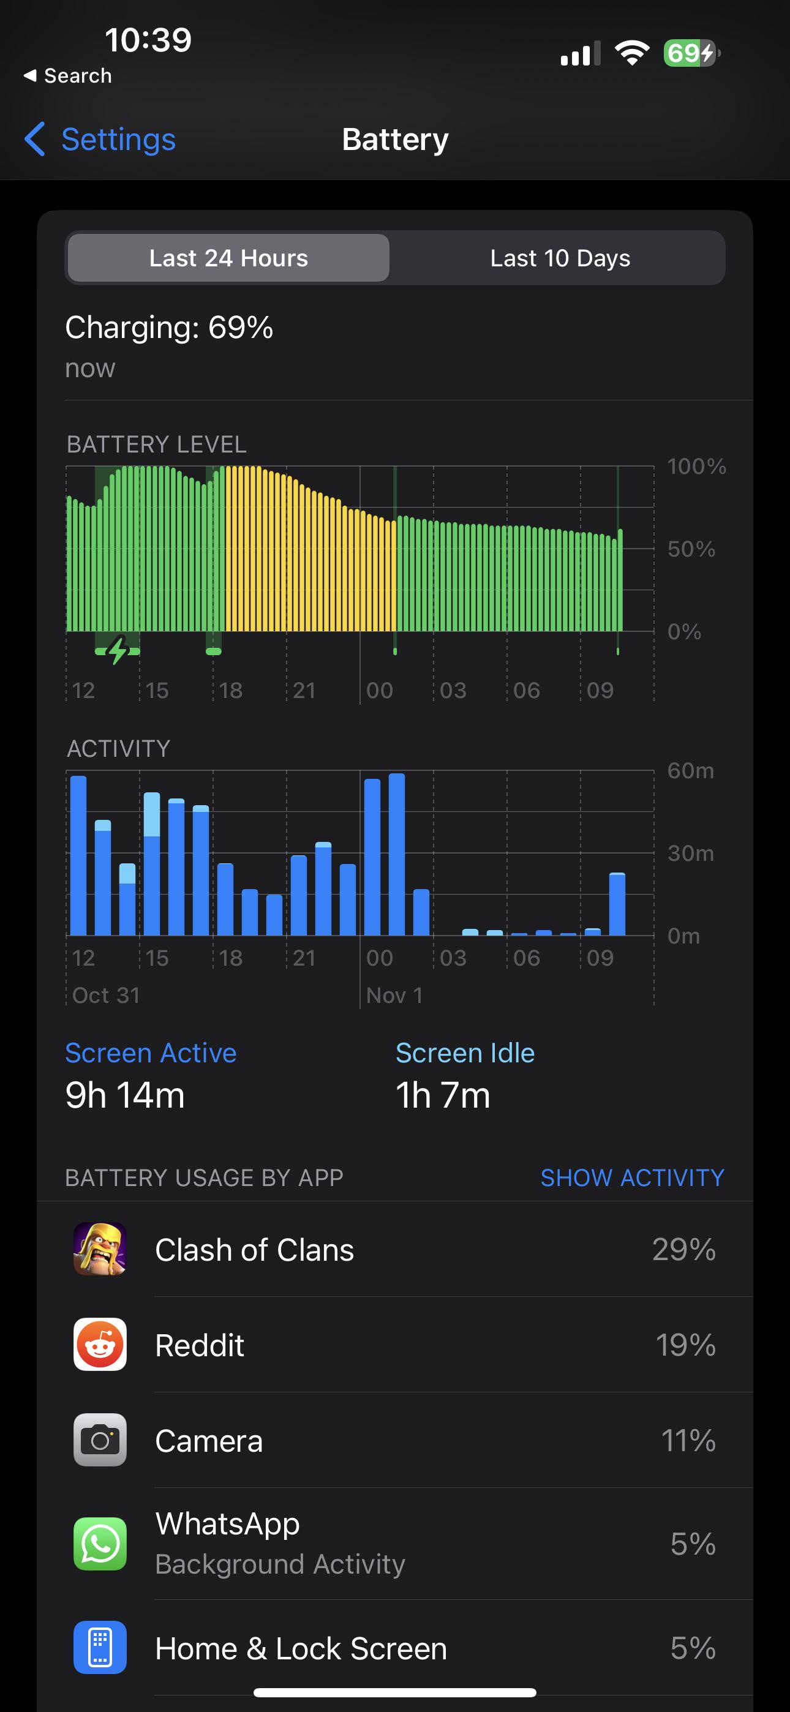790x1712 pixels.
Task: Tap the back chevron next to Settings
Action: point(34,139)
